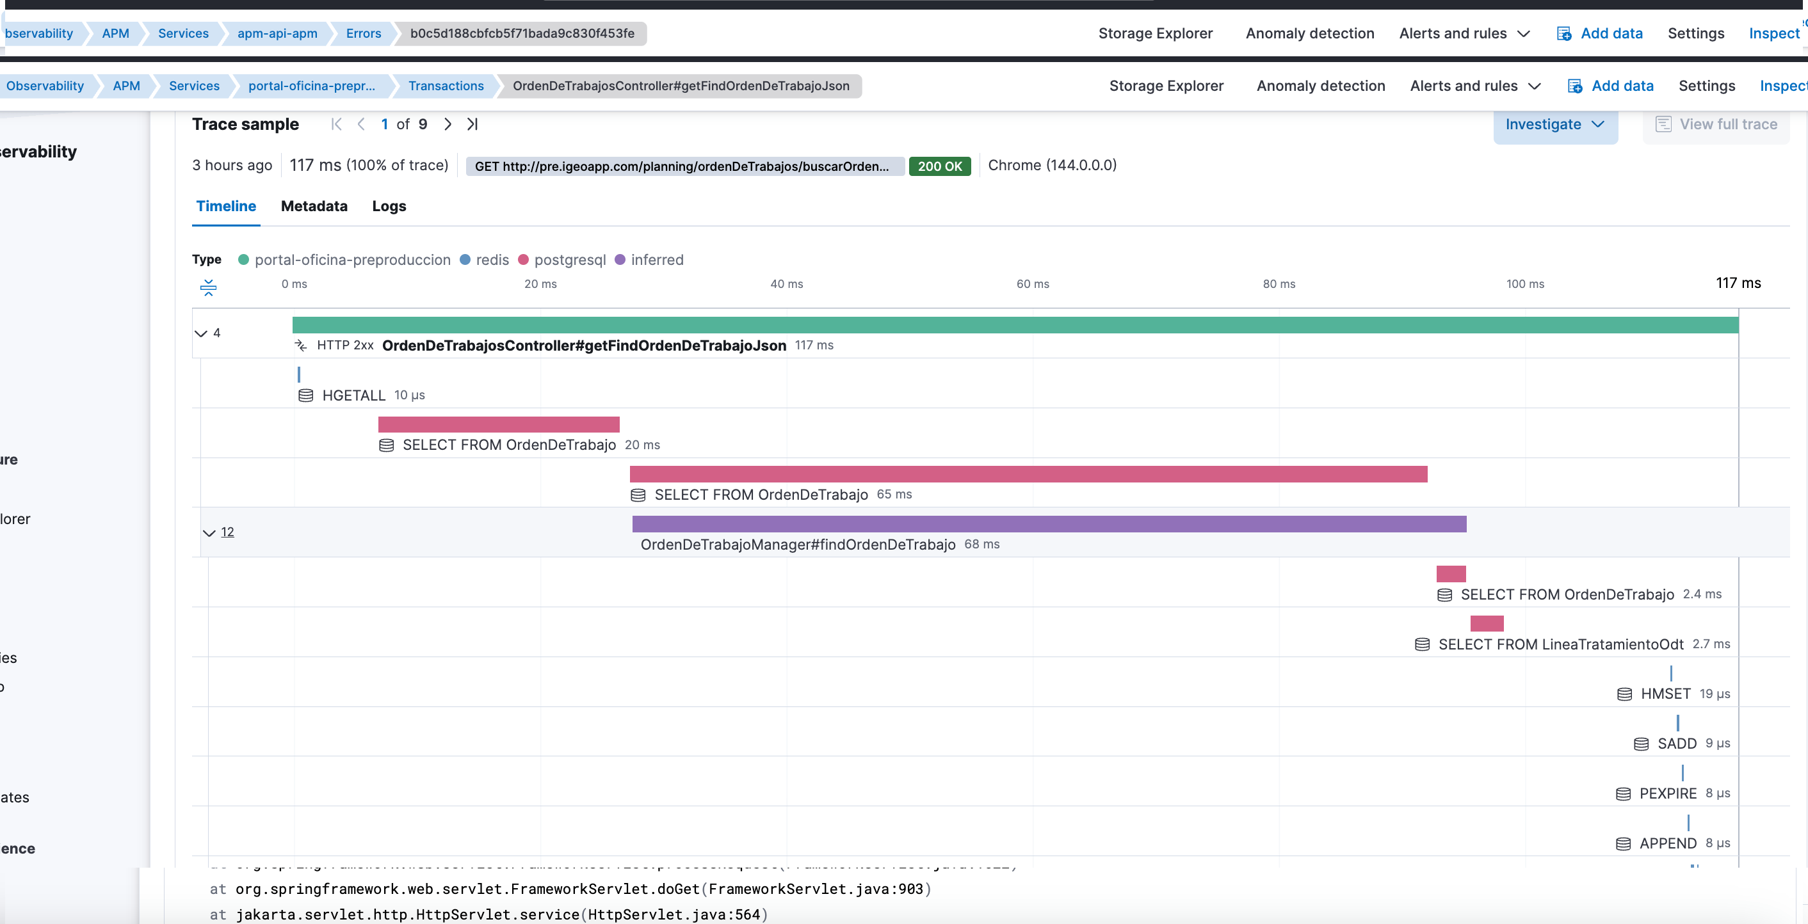
Task: Click the SADD span label
Action: 1676,744
